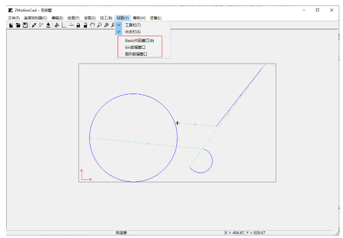Screen dimensions: 343x238
Task: Open the 设置(S) menu
Action: pos(89,18)
